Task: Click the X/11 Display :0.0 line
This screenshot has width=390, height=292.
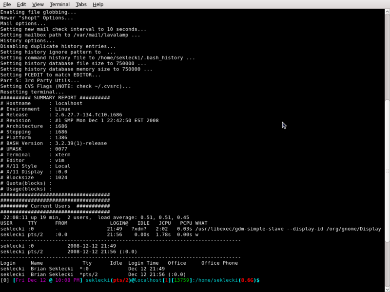Action: click(34, 172)
